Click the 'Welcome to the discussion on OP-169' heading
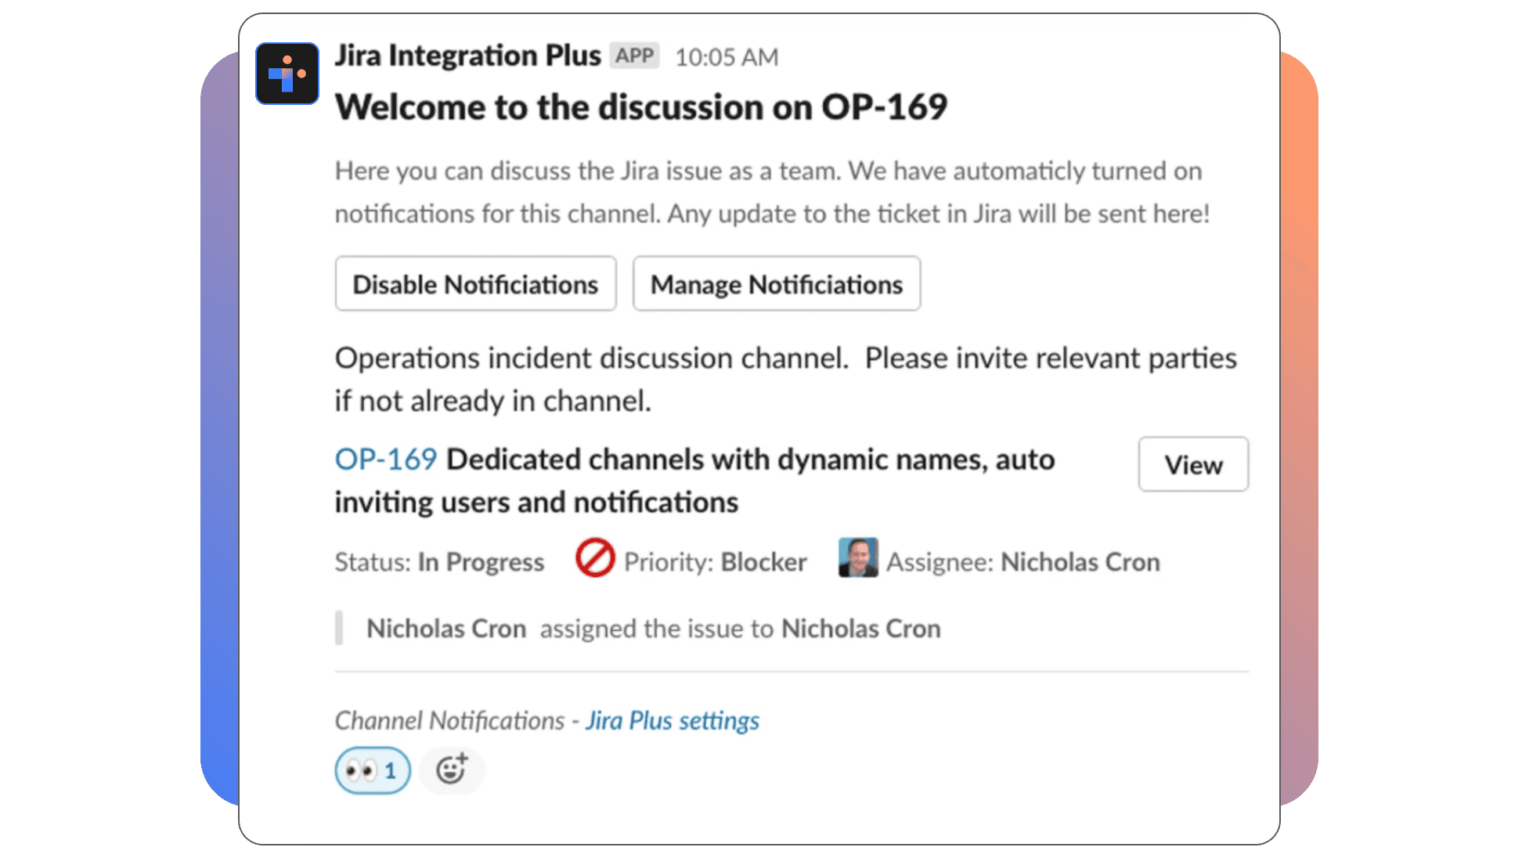1522x858 pixels. click(641, 107)
